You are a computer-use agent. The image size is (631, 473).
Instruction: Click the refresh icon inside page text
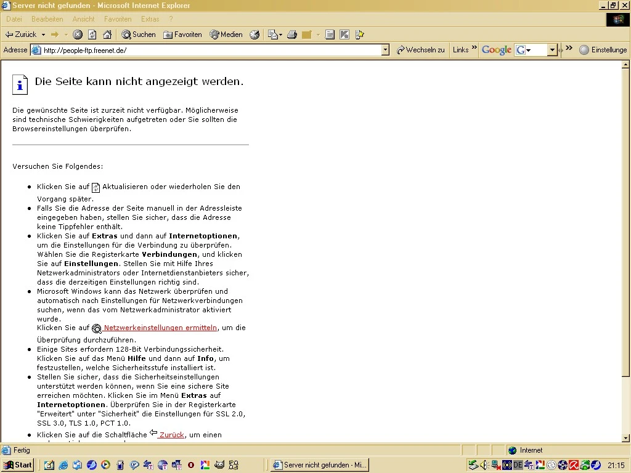tap(96, 187)
